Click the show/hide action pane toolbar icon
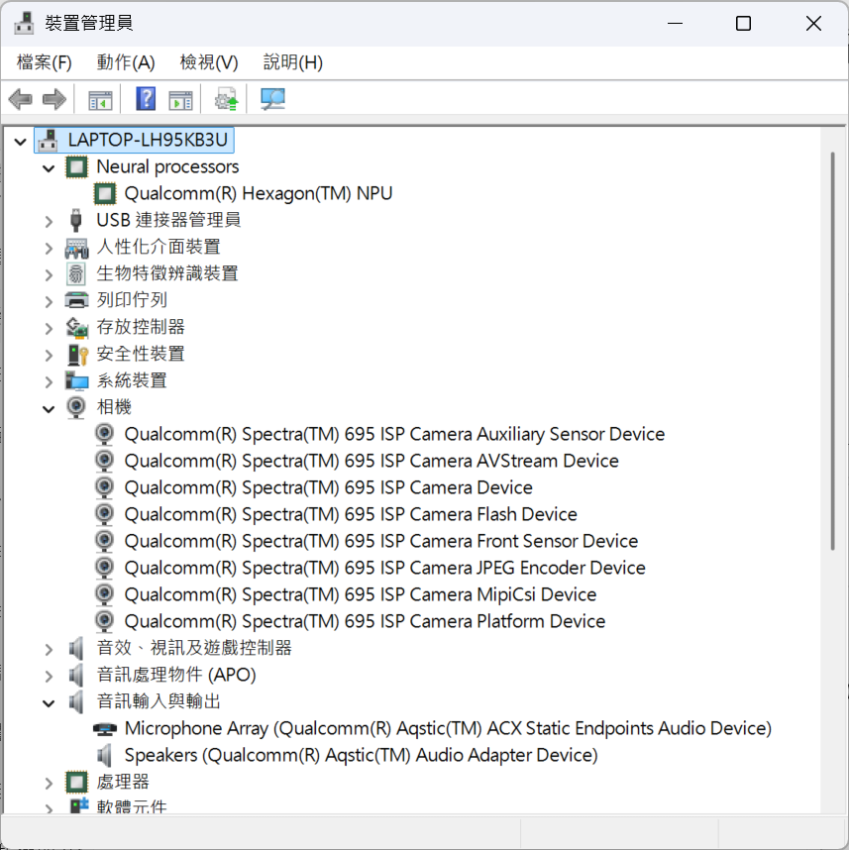Screen dimensions: 849x850 [x=180, y=100]
